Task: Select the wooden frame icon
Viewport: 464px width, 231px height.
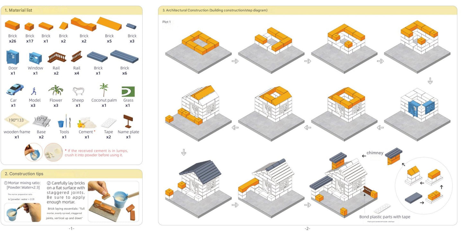Action: [x=16, y=122]
